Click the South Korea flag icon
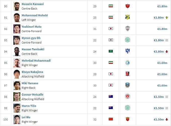Screen dimensions: 171x126 click(111, 40)
